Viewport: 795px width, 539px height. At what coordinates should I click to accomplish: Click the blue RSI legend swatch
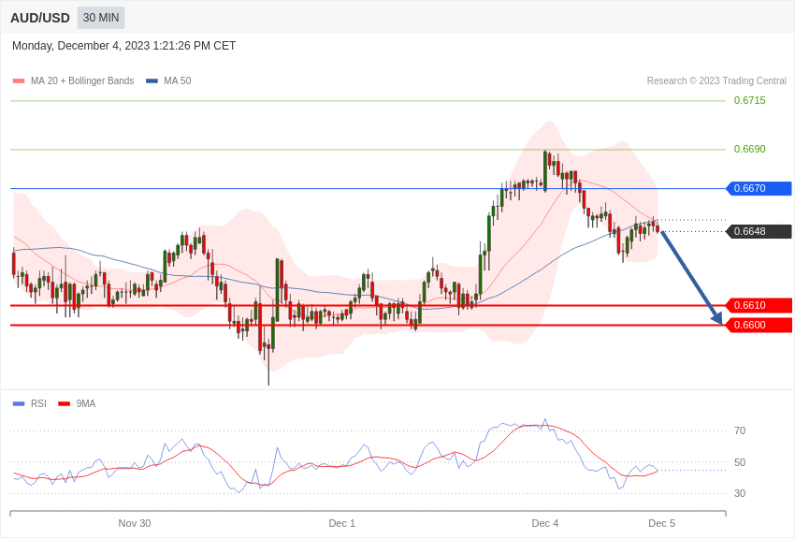(x=19, y=404)
